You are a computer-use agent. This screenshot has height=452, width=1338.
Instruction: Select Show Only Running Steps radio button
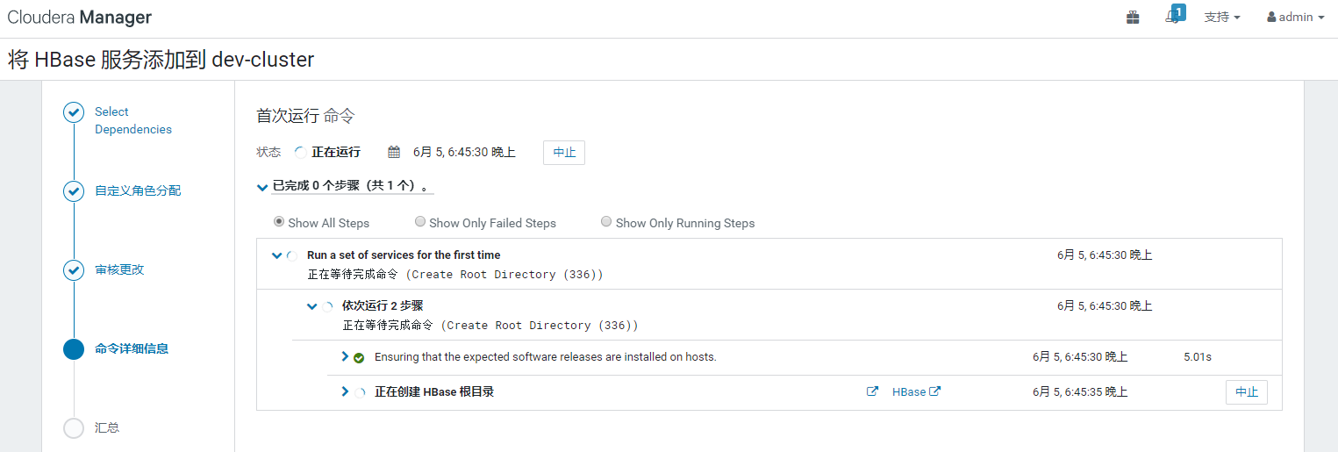pyautogui.click(x=606, y=222)
